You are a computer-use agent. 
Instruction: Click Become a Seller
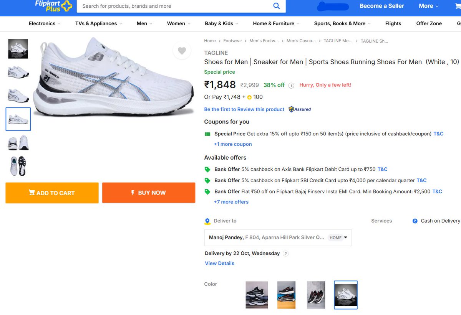(382, 6)
